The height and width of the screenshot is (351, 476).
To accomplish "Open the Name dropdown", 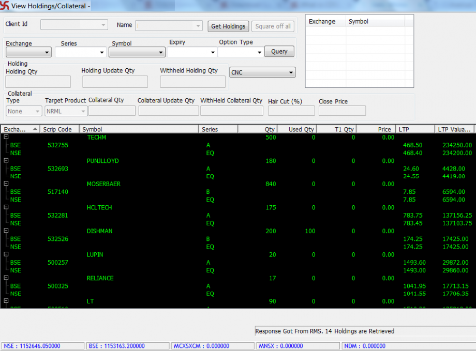I will pos(169,26).
